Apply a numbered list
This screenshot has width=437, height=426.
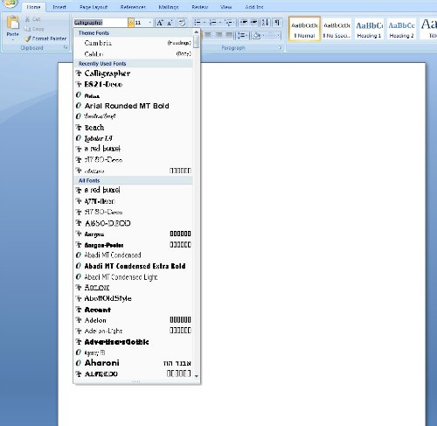point(213,23)
